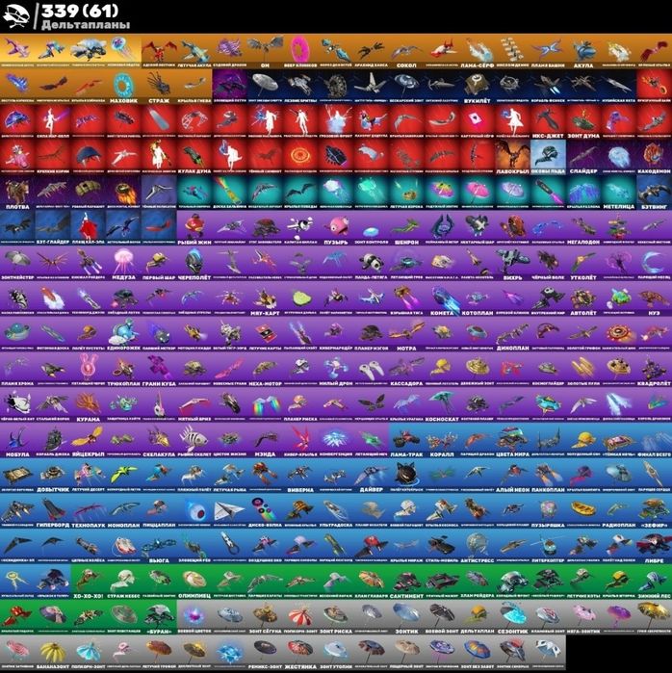Screen dimensions: 672x673
Task: Select the РЫБИЙ ЖИН glider
Action: click(194, 227)
